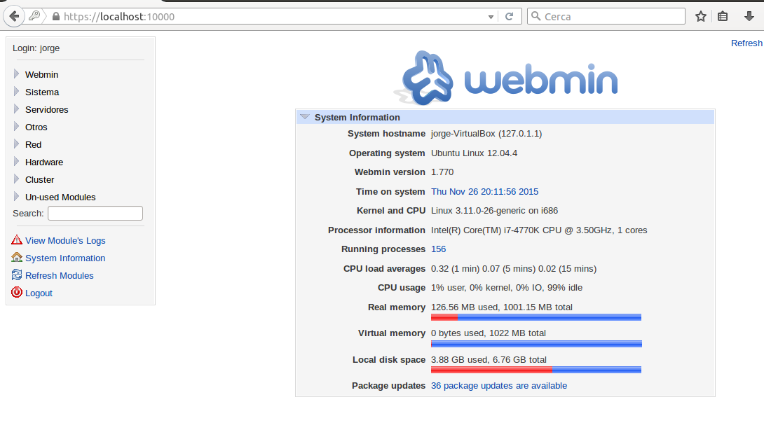Viewport: 764px width, 444px height.
Task: Reload the page with the refresh icon
Action: pyautogui.click(x=511, y=15)
